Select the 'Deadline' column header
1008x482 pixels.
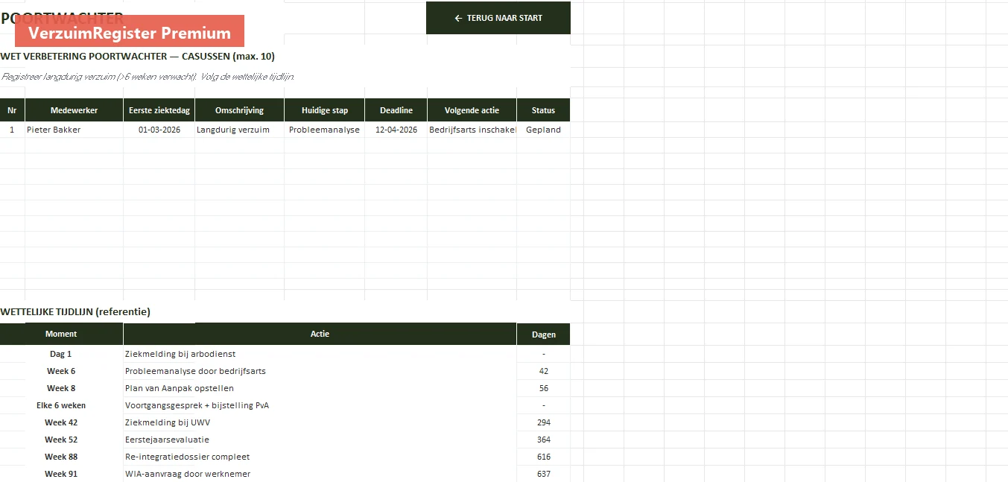click(396, 110)
